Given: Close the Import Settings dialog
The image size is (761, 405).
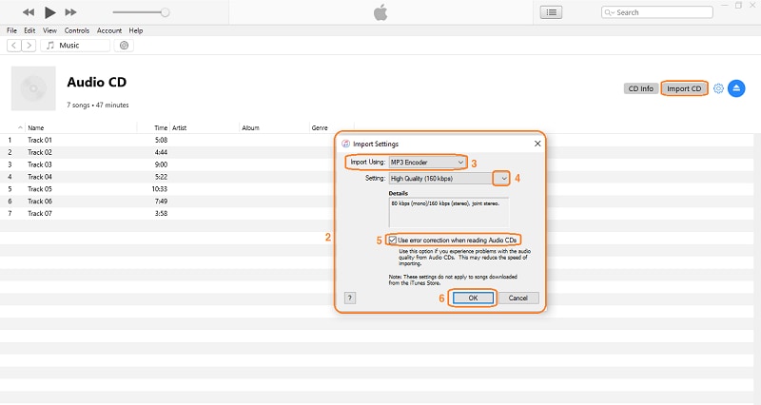Looking at the screenshot, I should (x=537, y=144).
